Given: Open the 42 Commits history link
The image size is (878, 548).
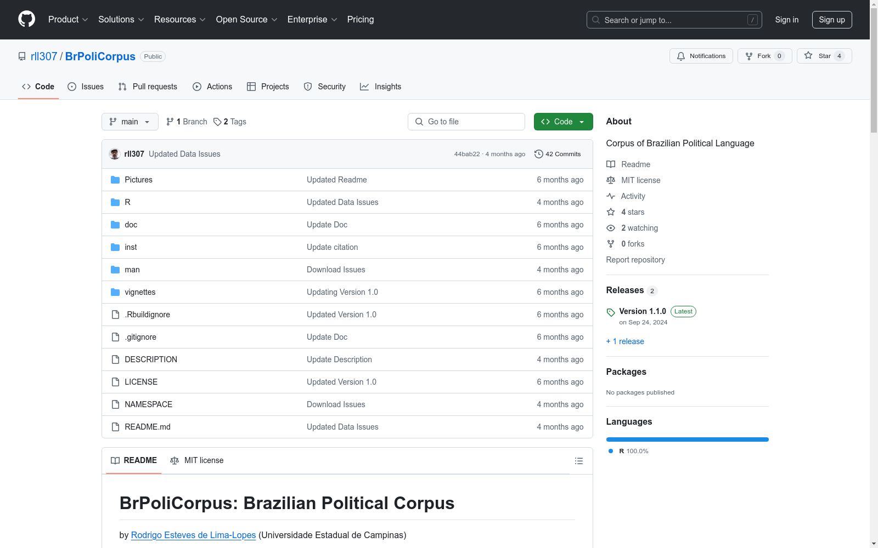Looking at the screenshot, I should pyautogui.click(x=558, y=154).
